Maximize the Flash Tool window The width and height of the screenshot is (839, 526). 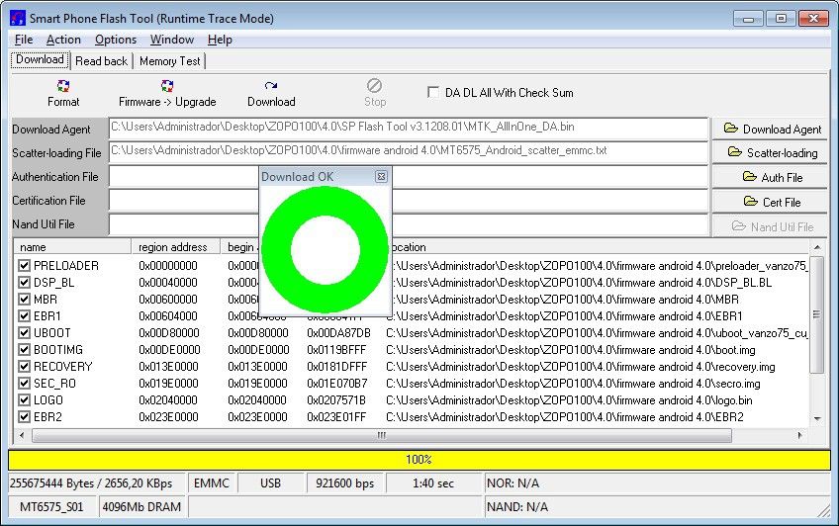point(781,18)
